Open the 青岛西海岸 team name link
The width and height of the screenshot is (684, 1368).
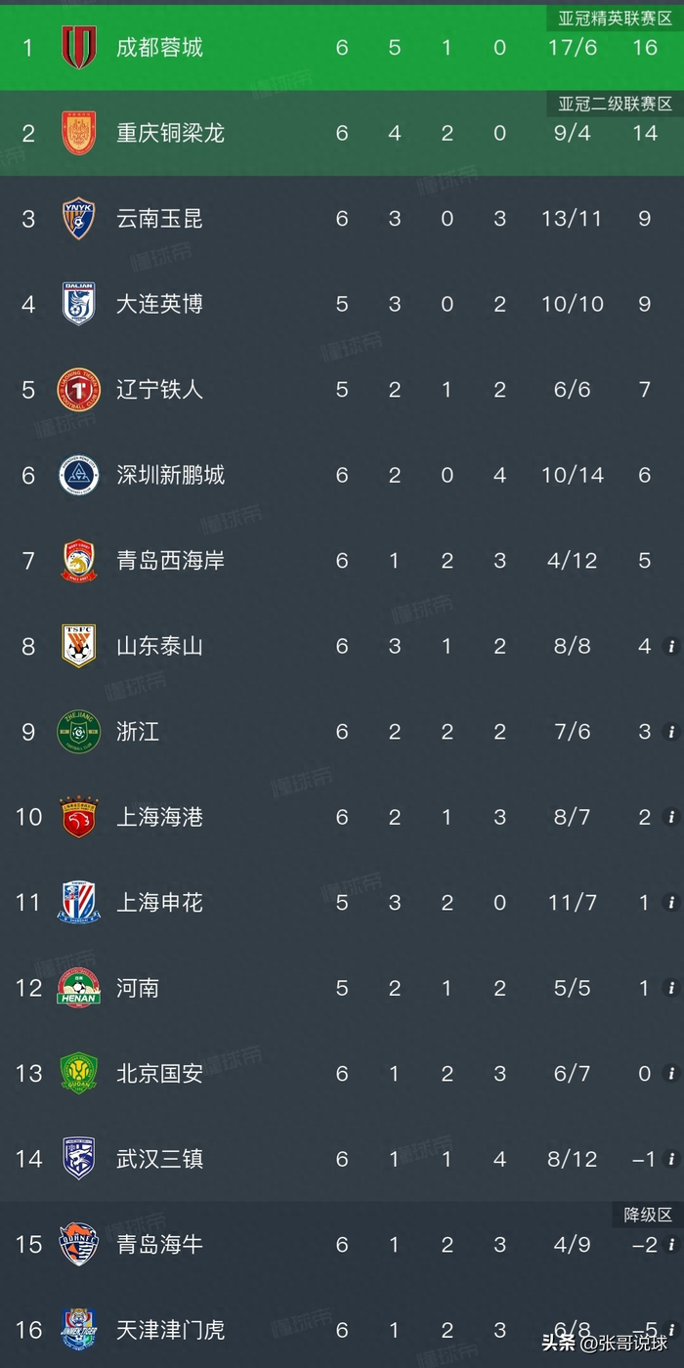tap(170, 560)
